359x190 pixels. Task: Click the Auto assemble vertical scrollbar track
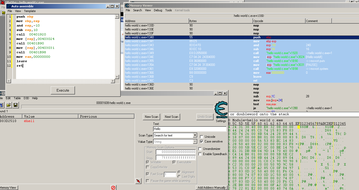[x=117, y=46]
